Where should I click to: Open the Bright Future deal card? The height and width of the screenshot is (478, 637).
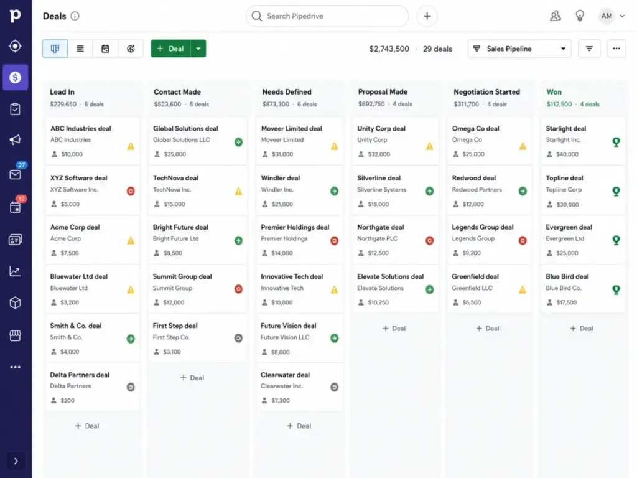198,240
